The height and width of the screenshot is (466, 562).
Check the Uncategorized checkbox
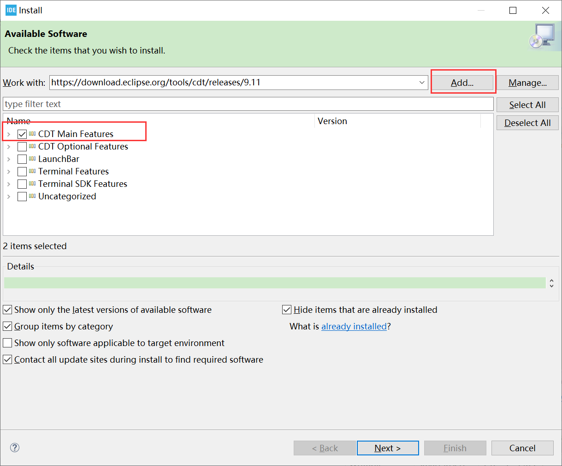pos(22,197)
